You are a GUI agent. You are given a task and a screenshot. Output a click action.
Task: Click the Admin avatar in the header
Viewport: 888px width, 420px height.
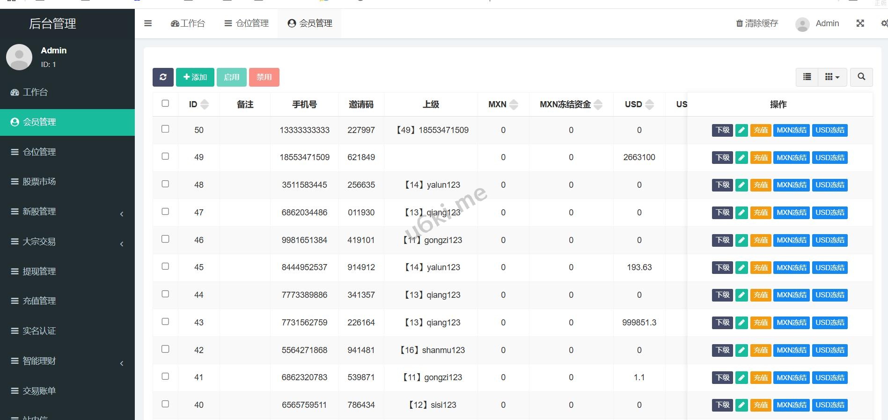[x=802, y=24]
